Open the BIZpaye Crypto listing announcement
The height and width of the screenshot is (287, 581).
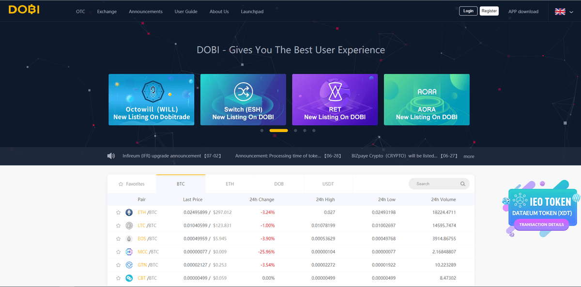click(404, 156)
